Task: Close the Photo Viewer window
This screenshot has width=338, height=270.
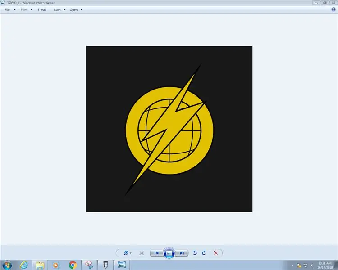Action: [x=333, y=3]
